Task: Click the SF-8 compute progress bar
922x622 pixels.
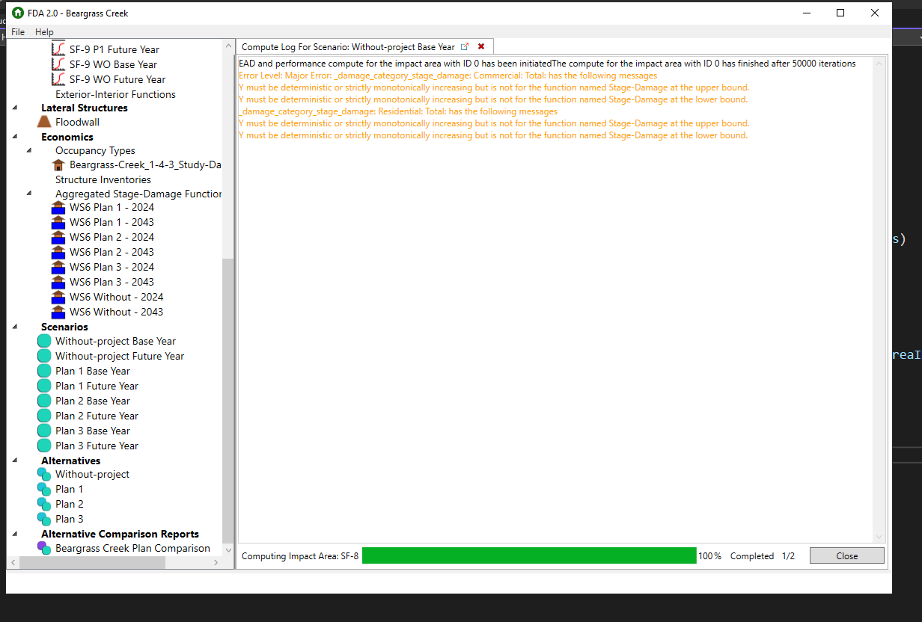Action: (528, 555)
